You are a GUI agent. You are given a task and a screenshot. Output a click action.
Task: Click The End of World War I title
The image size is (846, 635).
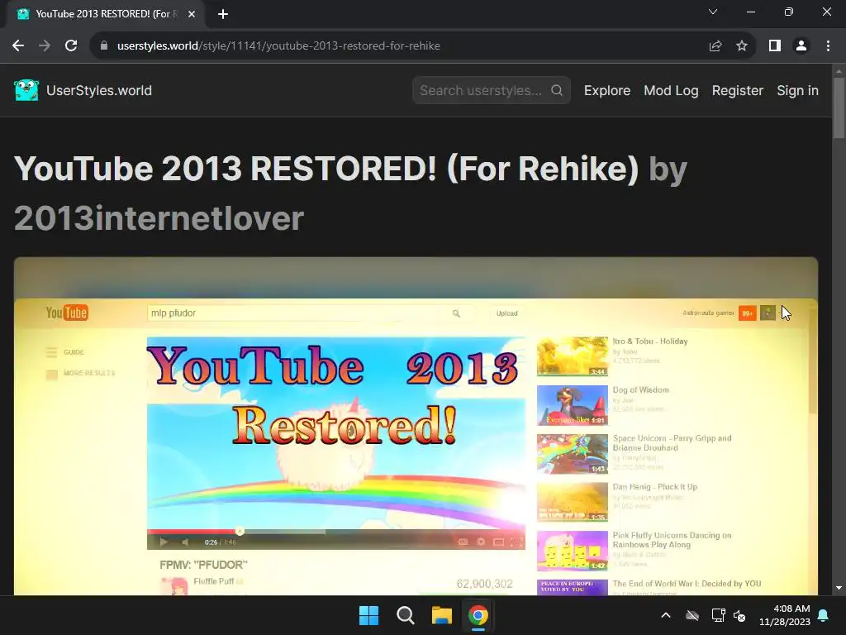coord(687,584)
